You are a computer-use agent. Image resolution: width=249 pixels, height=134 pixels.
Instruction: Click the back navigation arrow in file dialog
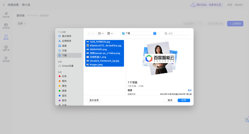(89, 33)
